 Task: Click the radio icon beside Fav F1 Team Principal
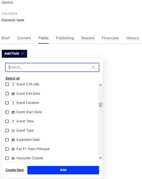point(13,149)
